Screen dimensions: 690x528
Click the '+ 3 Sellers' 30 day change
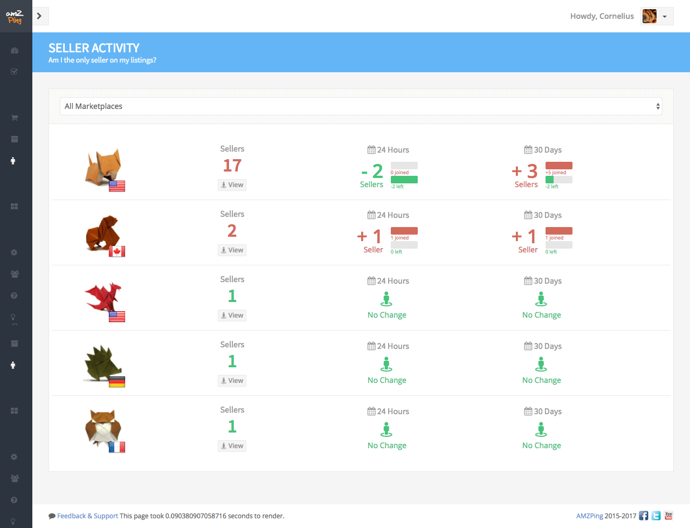526,176
